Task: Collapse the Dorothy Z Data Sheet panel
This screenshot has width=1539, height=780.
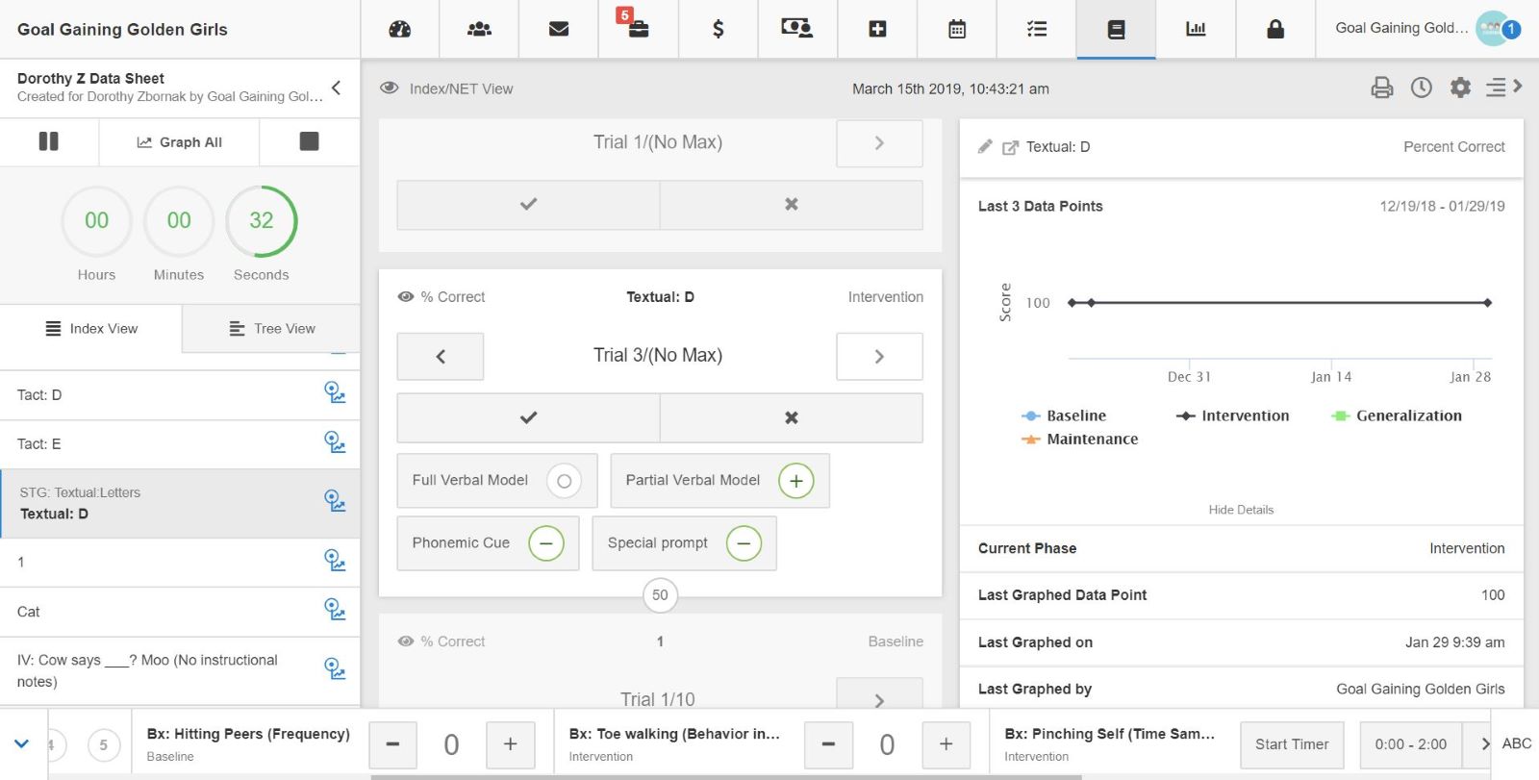Action: point(337,88)
